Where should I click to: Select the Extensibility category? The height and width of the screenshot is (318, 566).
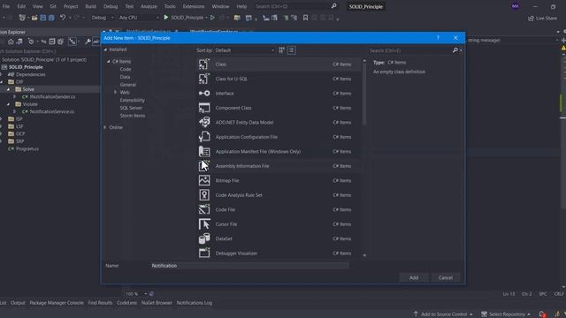(132, 100)
